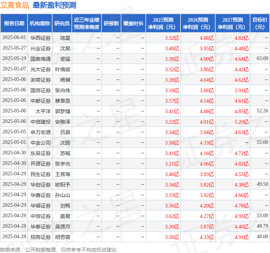Select the 中金公司 institution cell
Viewport: 270px width, 253px height.
pos(40,142)
